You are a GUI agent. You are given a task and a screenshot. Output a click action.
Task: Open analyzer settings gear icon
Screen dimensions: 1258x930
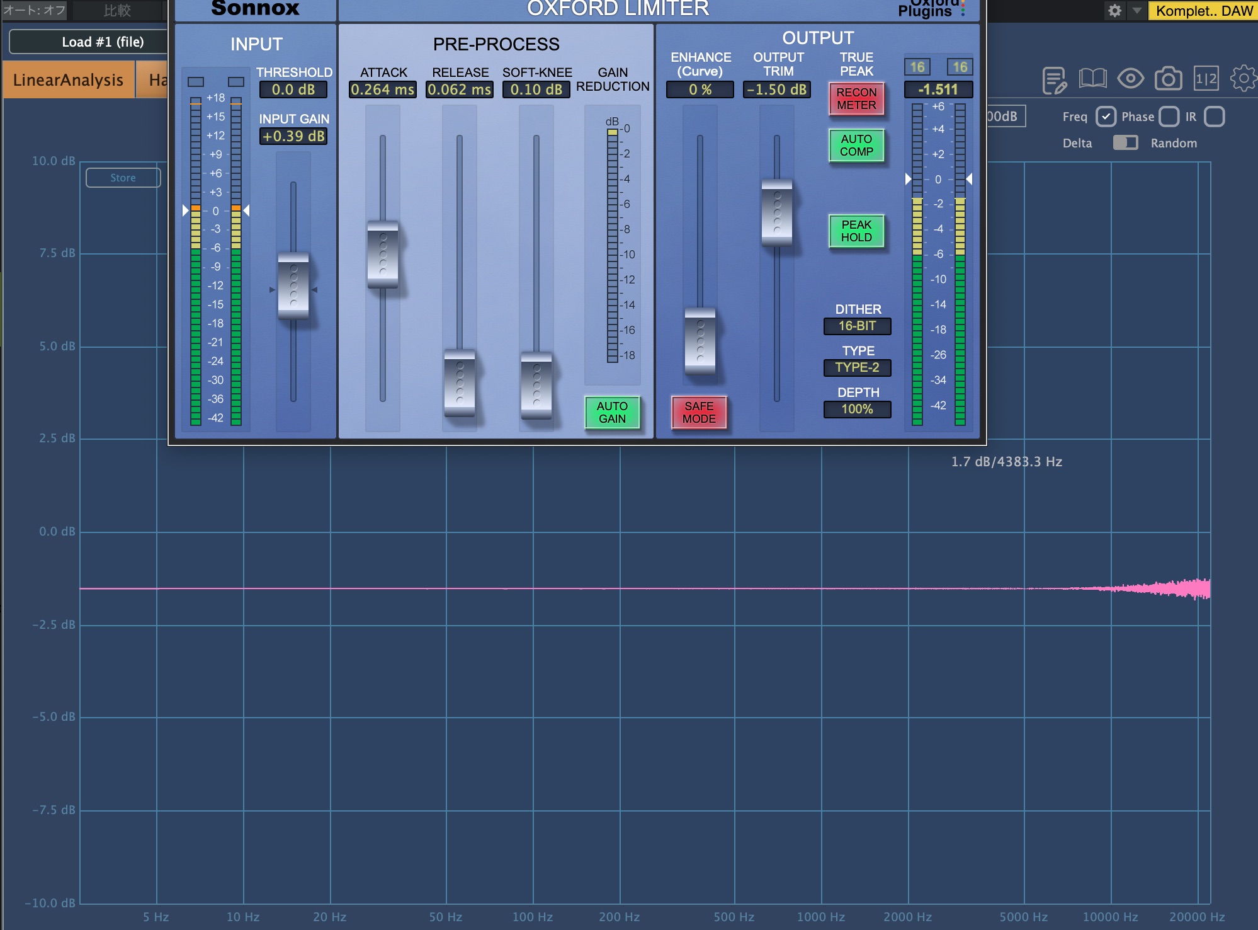tap(1243, 79)
